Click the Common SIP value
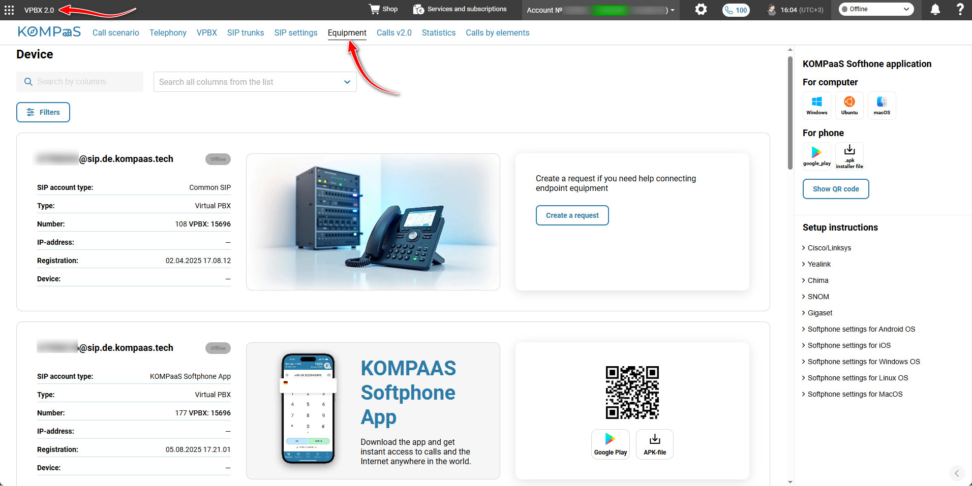The width and height of the screenshot is (972, 486). (x=210, y=187)
